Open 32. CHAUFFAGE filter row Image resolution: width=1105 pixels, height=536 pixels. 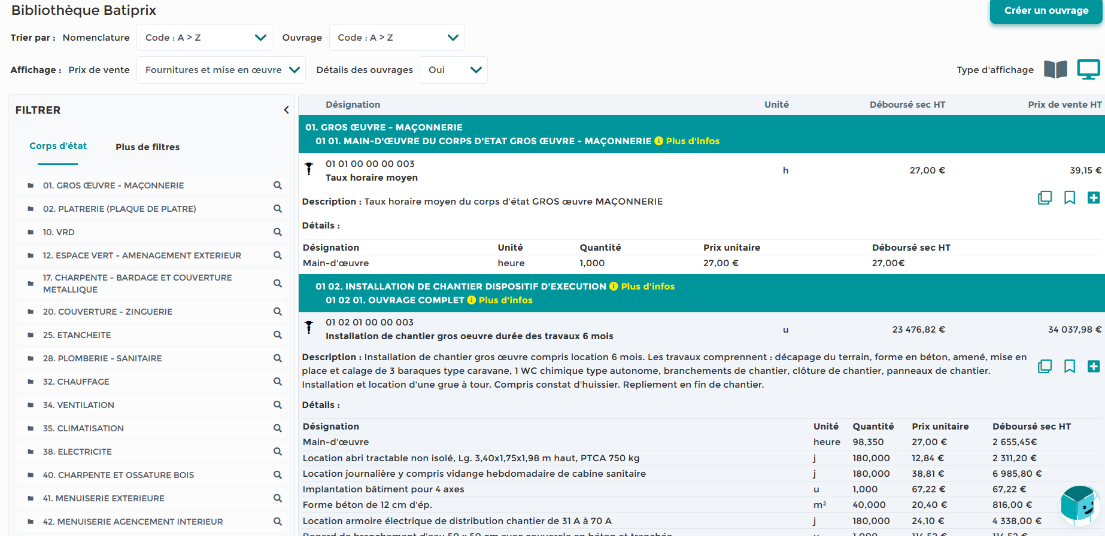pos(151,382)
